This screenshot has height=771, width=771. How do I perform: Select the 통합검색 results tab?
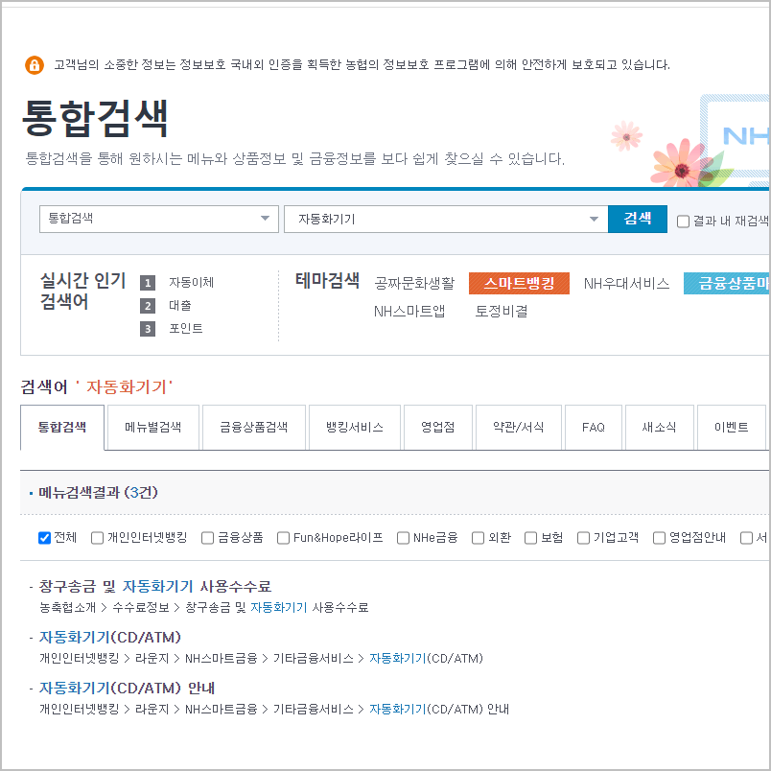(62, 428)
